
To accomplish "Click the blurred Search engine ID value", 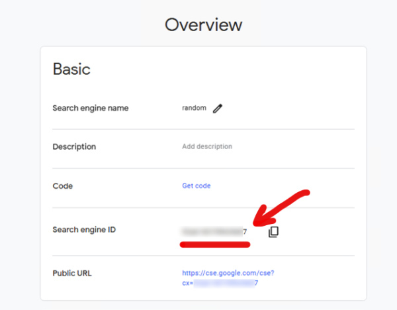I will point(211,232).
